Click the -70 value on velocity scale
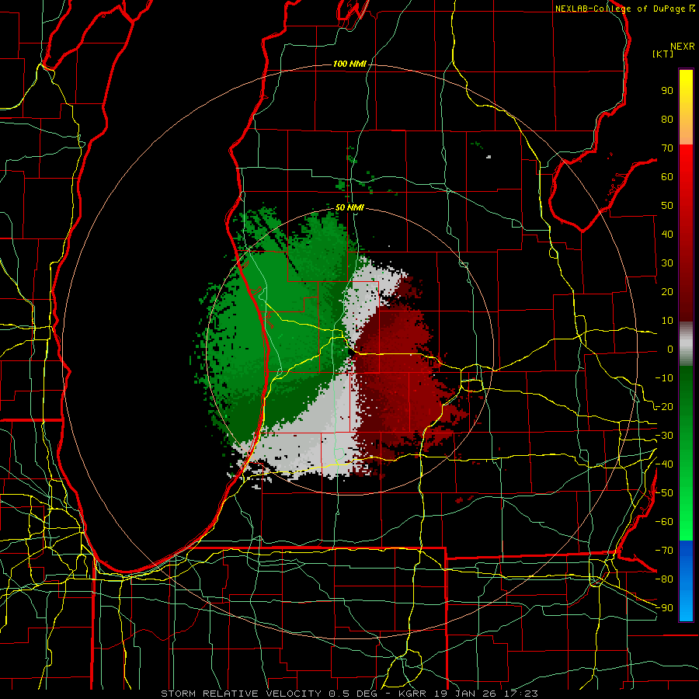This screenshot has width=699, height=699. tap(664, 551)
